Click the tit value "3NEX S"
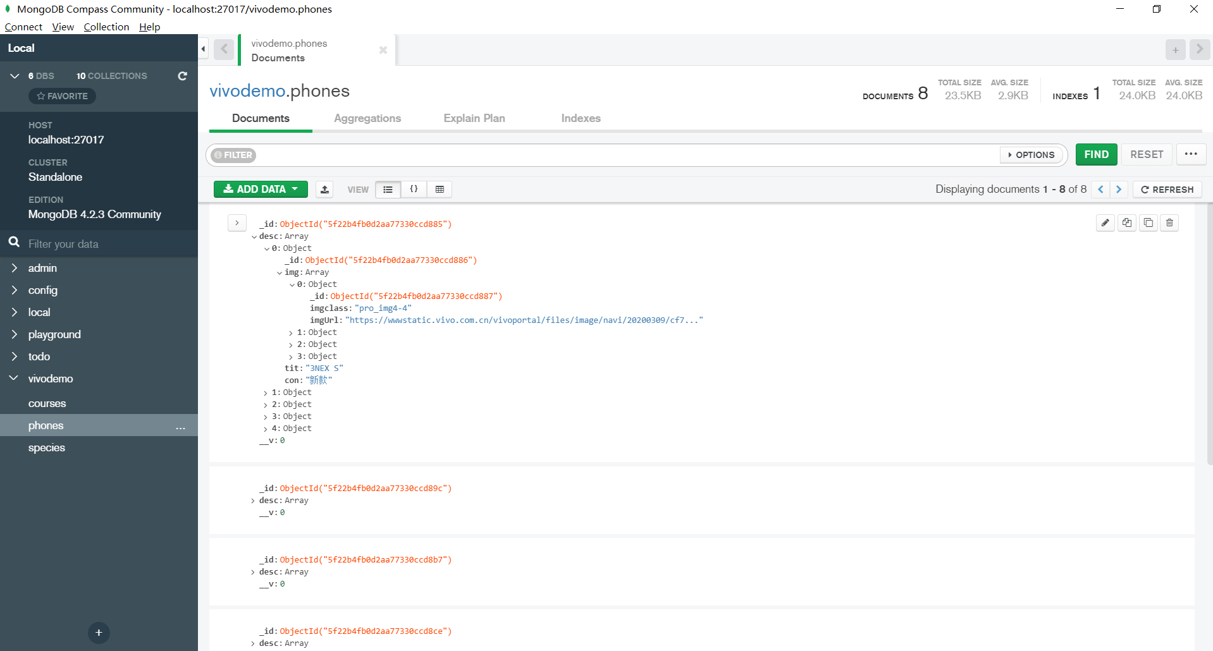 point(324,368)
